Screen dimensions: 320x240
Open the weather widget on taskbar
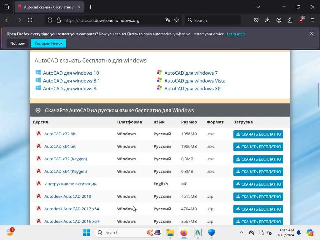coord(10,232)
